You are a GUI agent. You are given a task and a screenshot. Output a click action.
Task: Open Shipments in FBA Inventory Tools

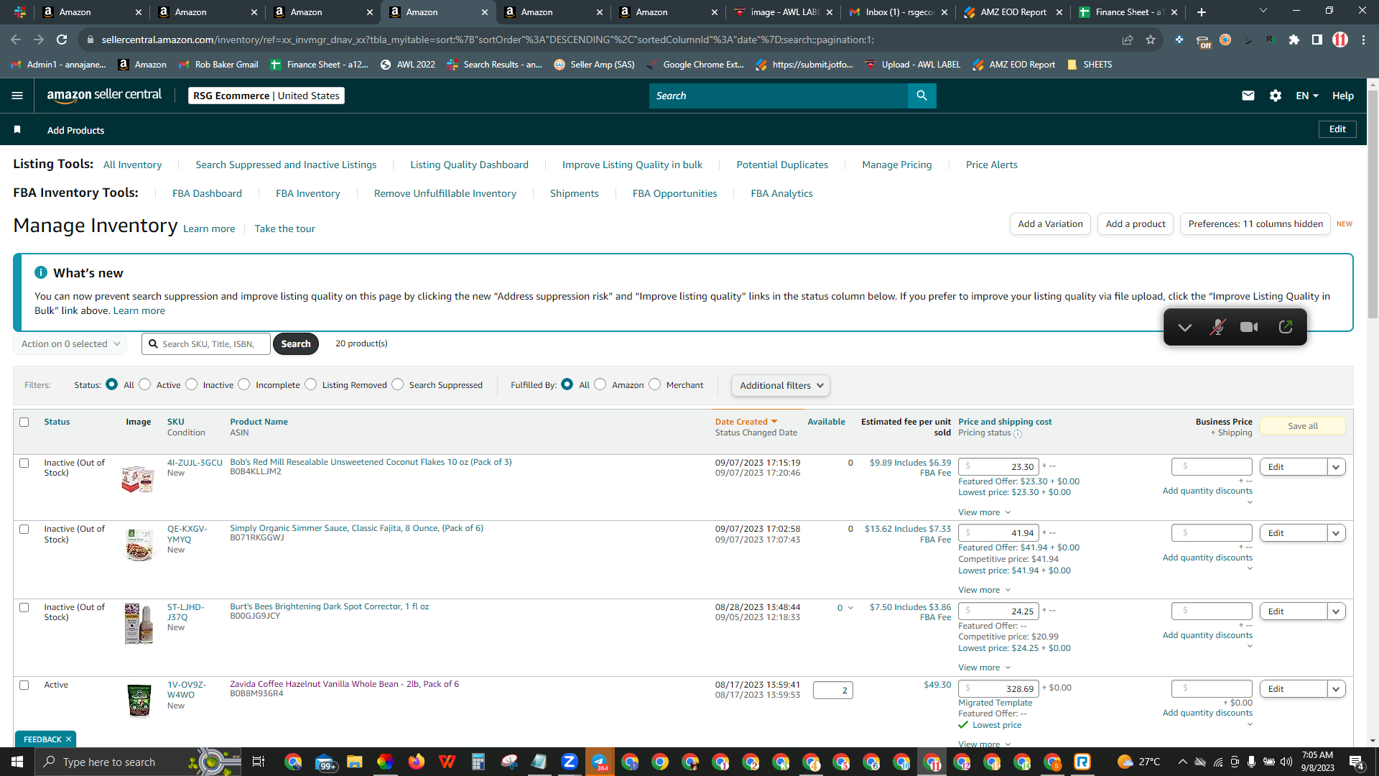pos(575,193)
